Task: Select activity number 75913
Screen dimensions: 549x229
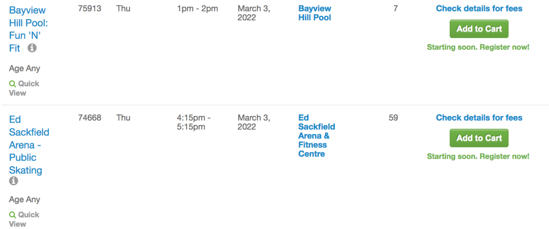Action: tap(89, 8)
